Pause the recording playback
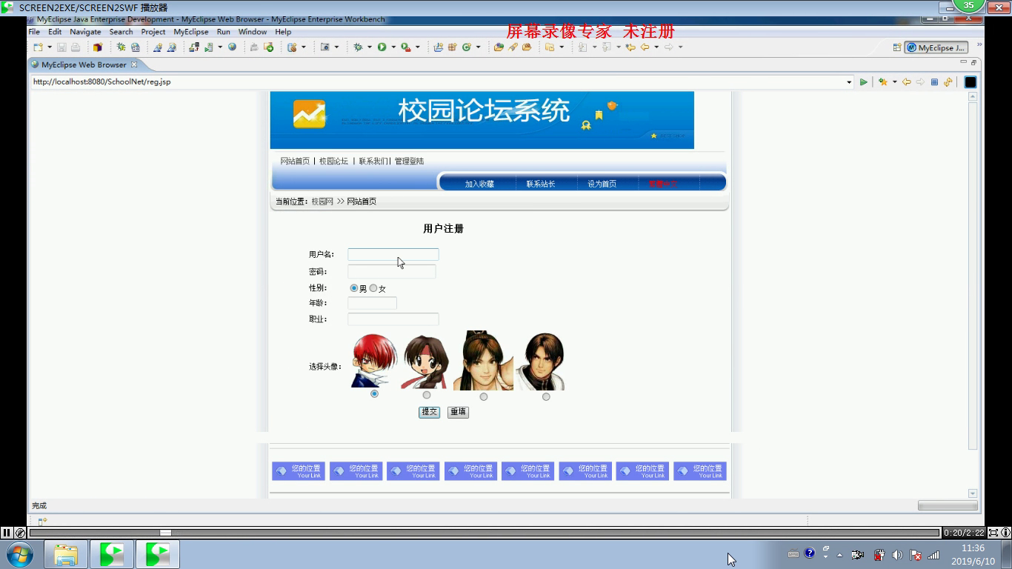 (7, 533)
